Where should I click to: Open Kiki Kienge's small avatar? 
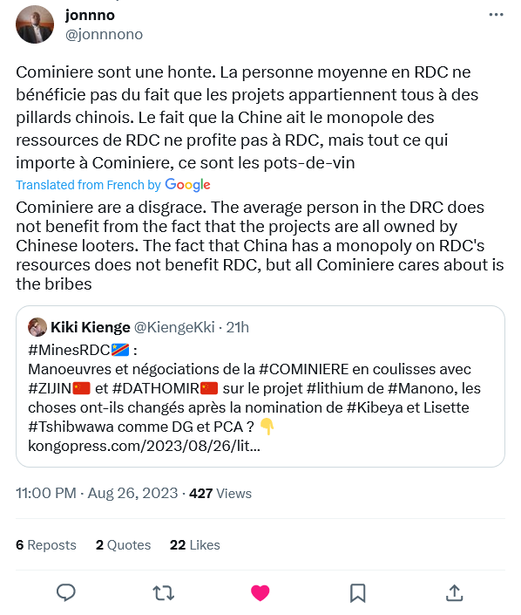click(37, 327)
